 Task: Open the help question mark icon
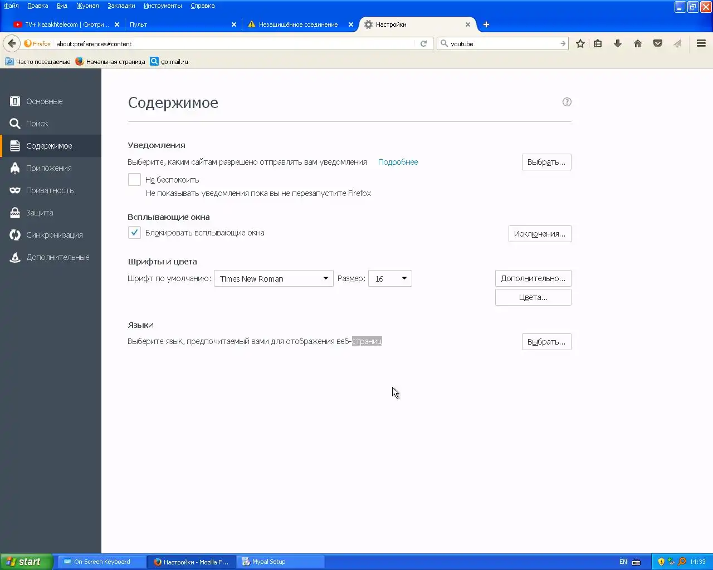pos(567,102)
